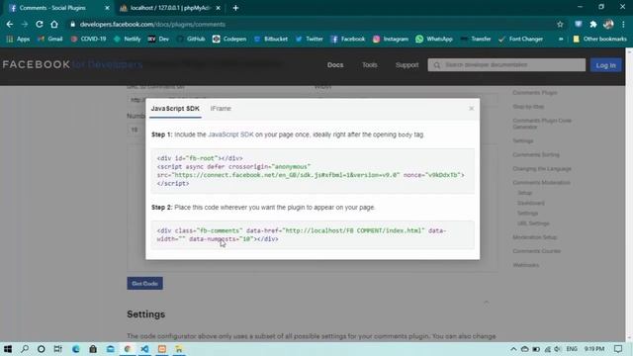Open Microsoft Edge from taskbar
Screen dimensions: 633x356
pos(75,349)
